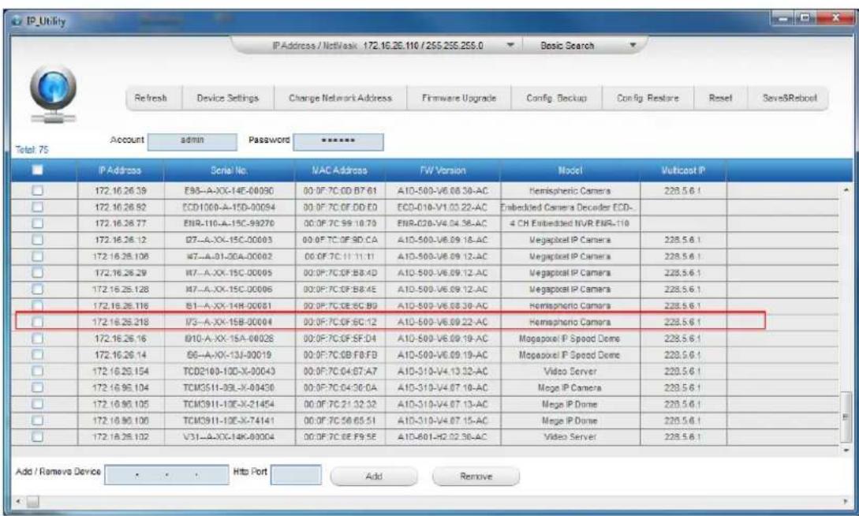Screen dimensions: 859x516
Task: Click the vertical scrollbar thumb
Action: pyautogui.click(x=846, y=417)
